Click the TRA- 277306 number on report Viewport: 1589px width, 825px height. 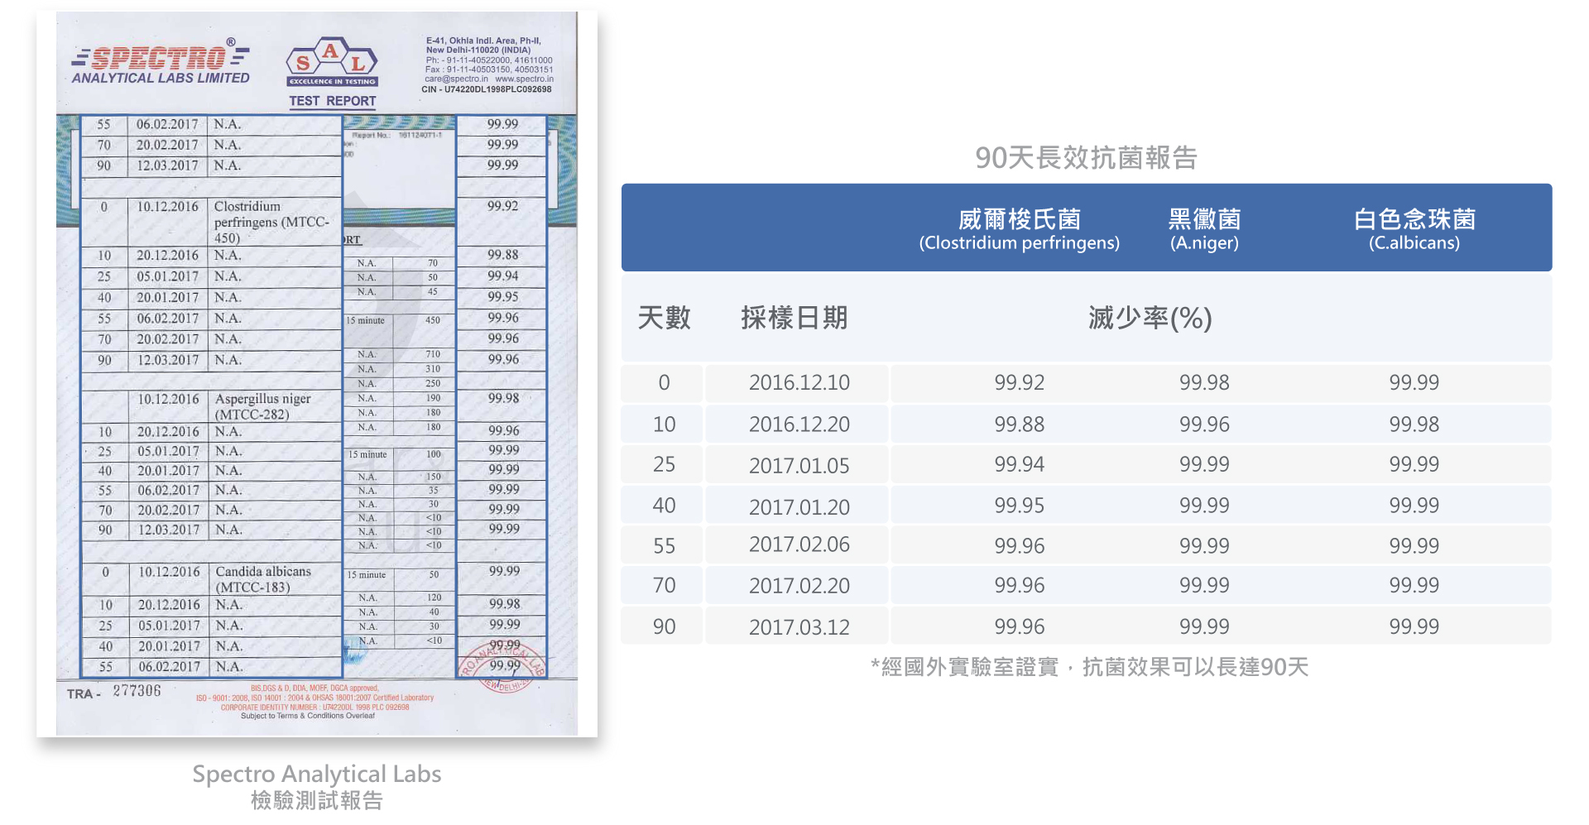point(114,692)
